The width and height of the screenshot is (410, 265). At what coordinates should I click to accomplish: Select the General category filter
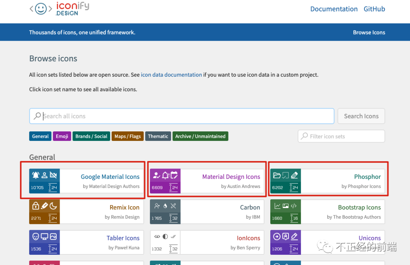pos(40,136)
